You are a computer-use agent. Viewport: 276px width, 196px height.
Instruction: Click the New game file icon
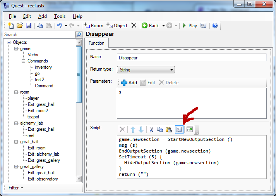pyautogui.click(x=11, y=26)
